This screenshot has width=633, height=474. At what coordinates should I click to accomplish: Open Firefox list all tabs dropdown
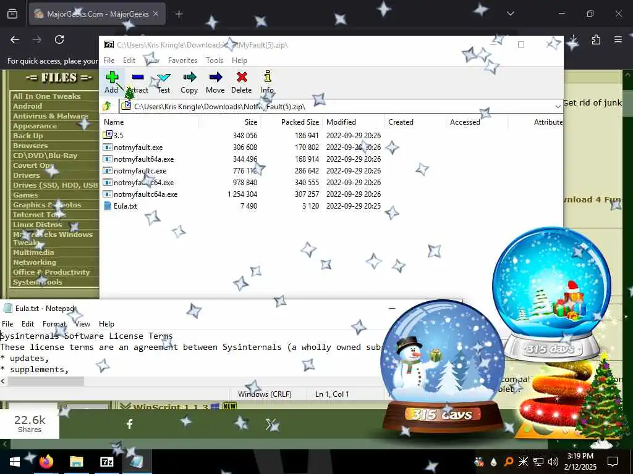(x=511, y=14)
